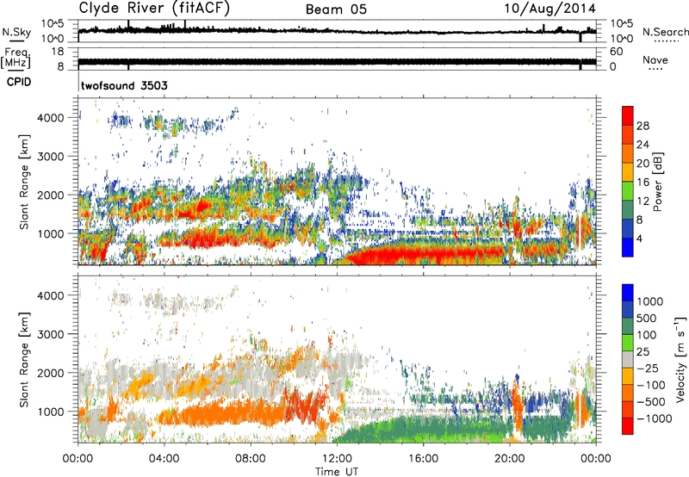The width and height of the screenshot is (689, 477).
Task: Click the '100' Velocity colorbar label
Action: coord(647,335)
